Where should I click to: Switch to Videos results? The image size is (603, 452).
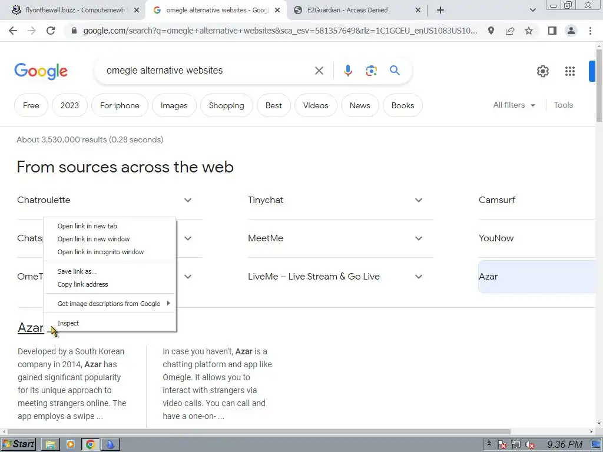point(316,105)
